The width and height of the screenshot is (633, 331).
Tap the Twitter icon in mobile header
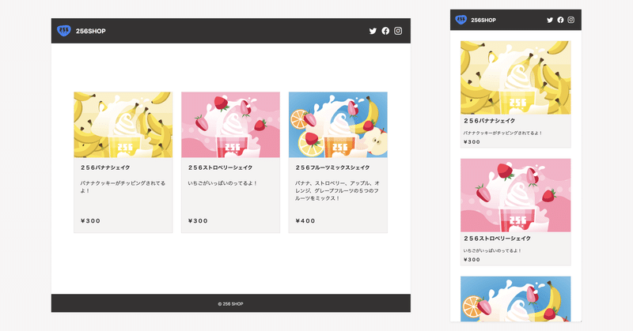point(550,21)
